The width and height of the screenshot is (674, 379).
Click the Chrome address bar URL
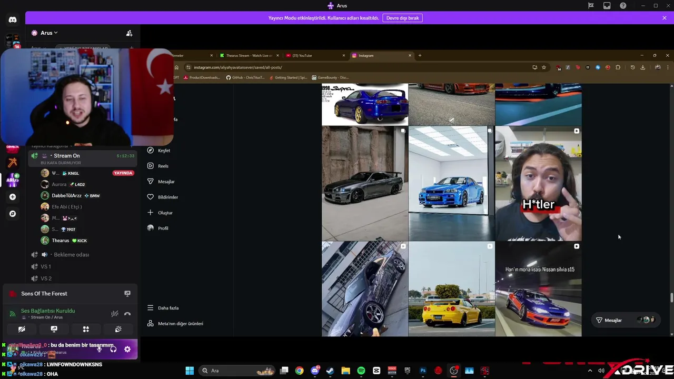click(238, 67)
